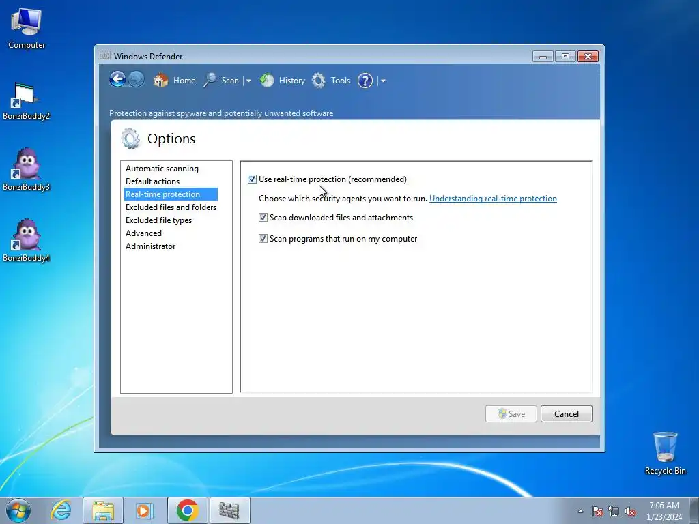
Task: Click the Options gear icon heading
Action: (x=130, y=139)
